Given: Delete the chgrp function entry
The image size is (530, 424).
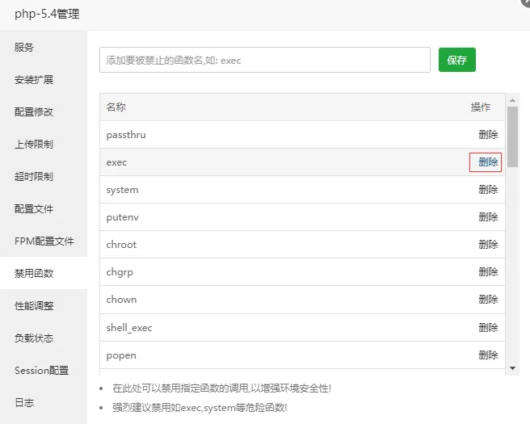Looking at the screenshot, I should (x=488, y=272).
